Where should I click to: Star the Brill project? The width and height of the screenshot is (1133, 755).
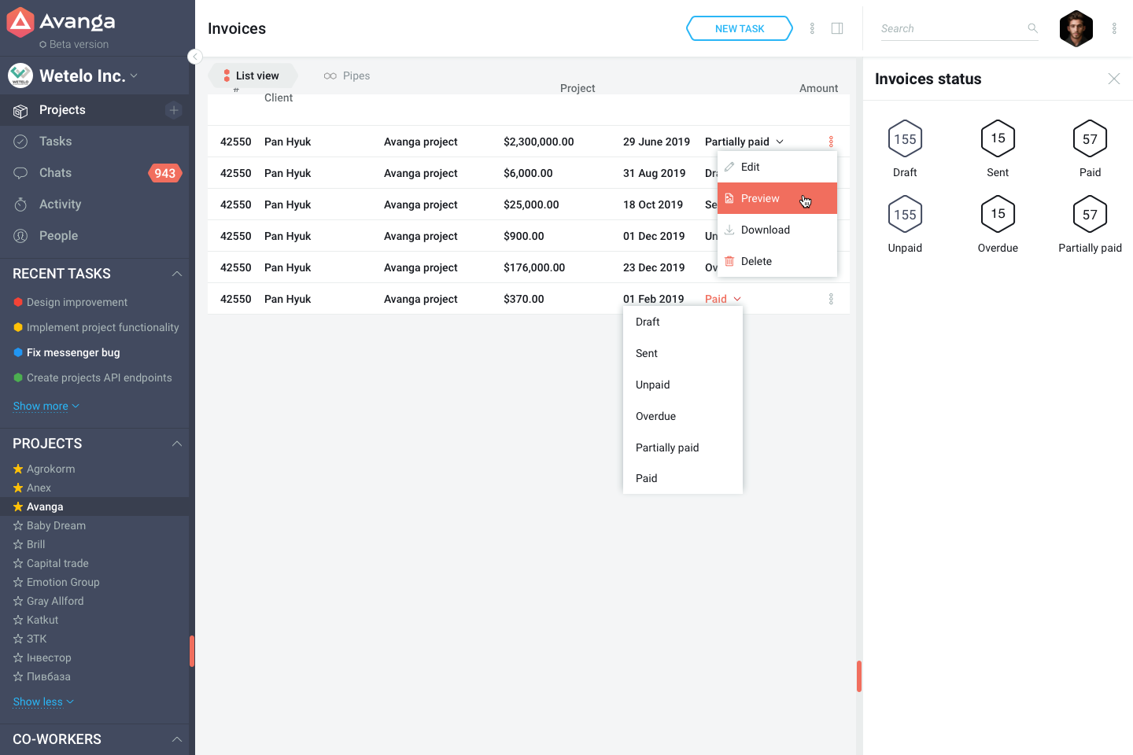18,544
